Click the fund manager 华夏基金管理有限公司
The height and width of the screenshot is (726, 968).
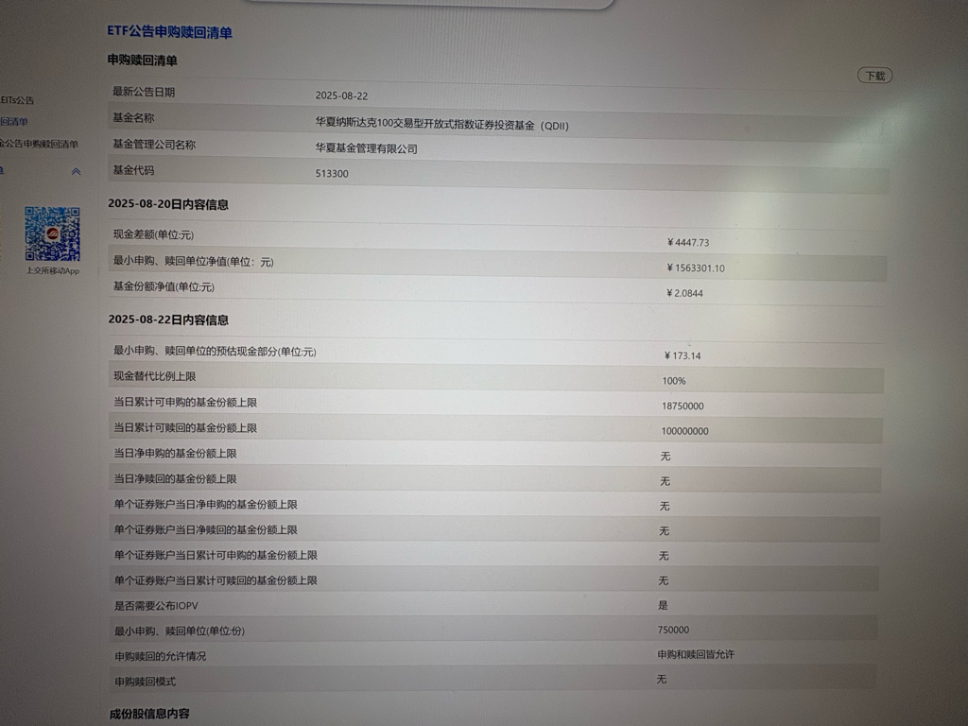366,148
